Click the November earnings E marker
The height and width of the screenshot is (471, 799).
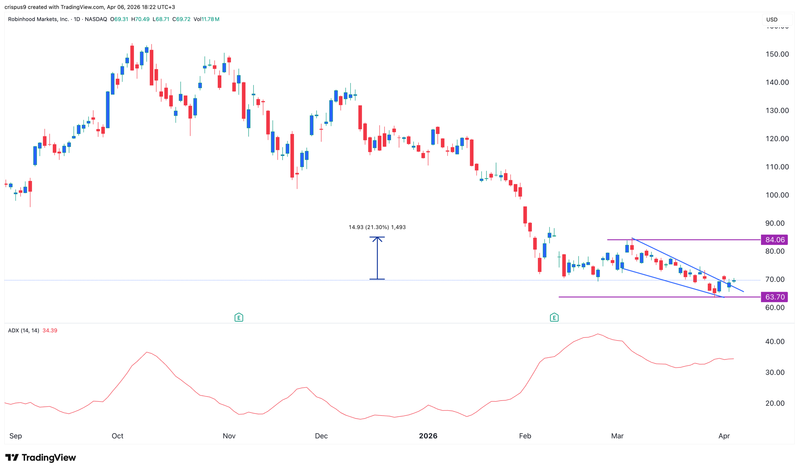coord(238,317)
